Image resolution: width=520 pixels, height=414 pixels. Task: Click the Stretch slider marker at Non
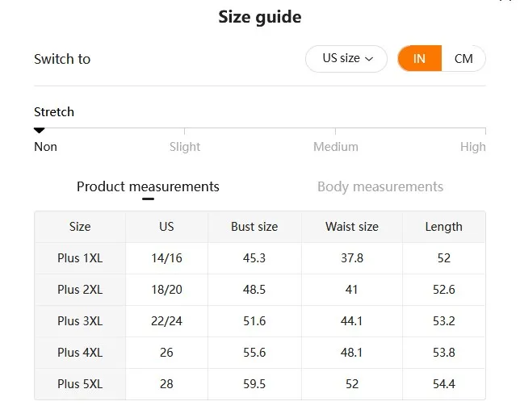coord(39,130)
